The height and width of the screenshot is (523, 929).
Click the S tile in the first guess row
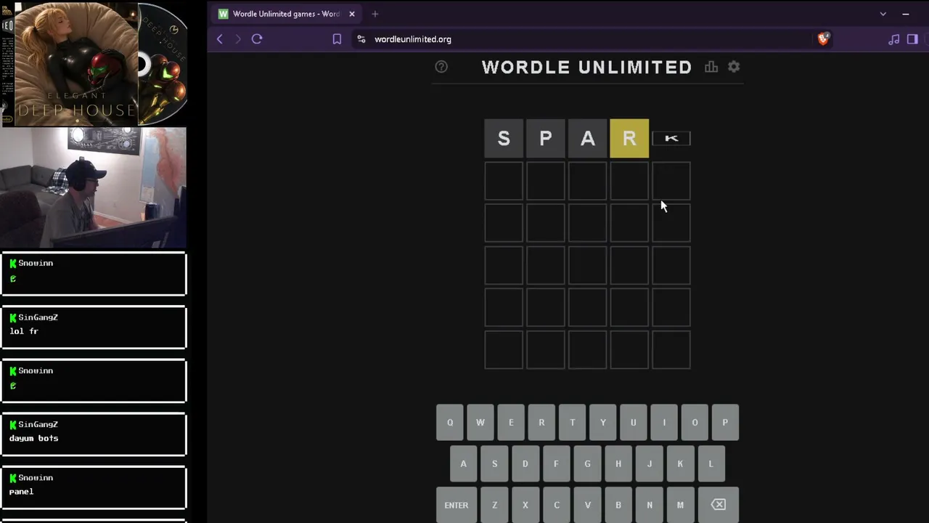(x=504, y=138)
